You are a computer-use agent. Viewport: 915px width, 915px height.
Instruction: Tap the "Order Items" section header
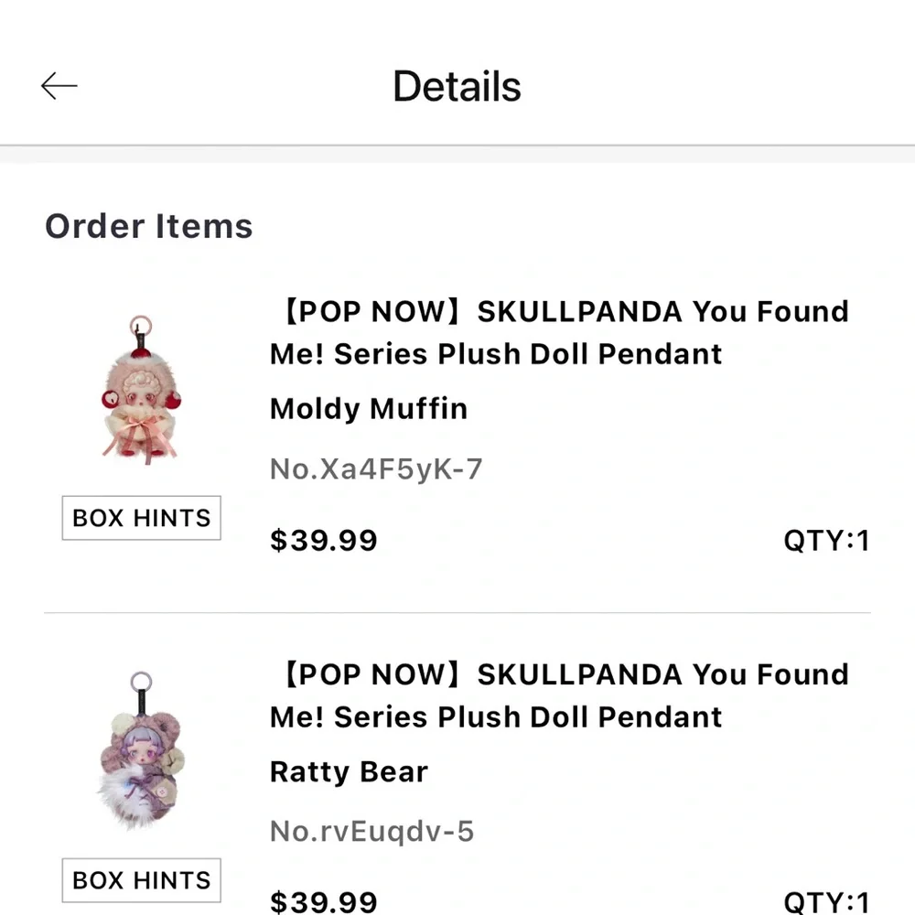click(149, 226)
